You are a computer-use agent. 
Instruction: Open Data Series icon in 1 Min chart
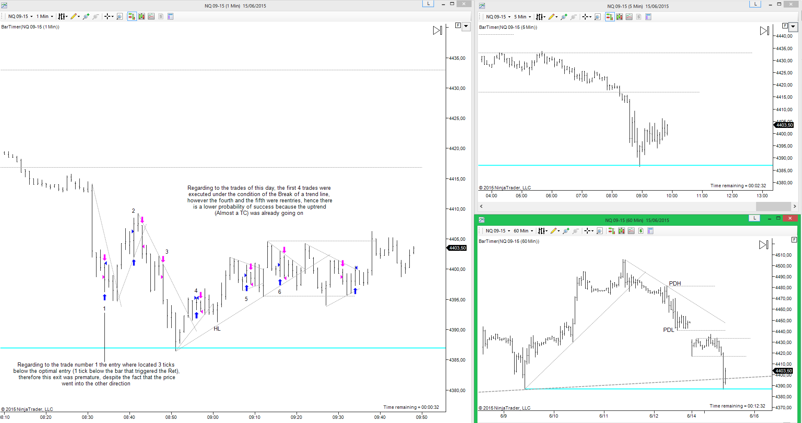(x=142, y=16)
